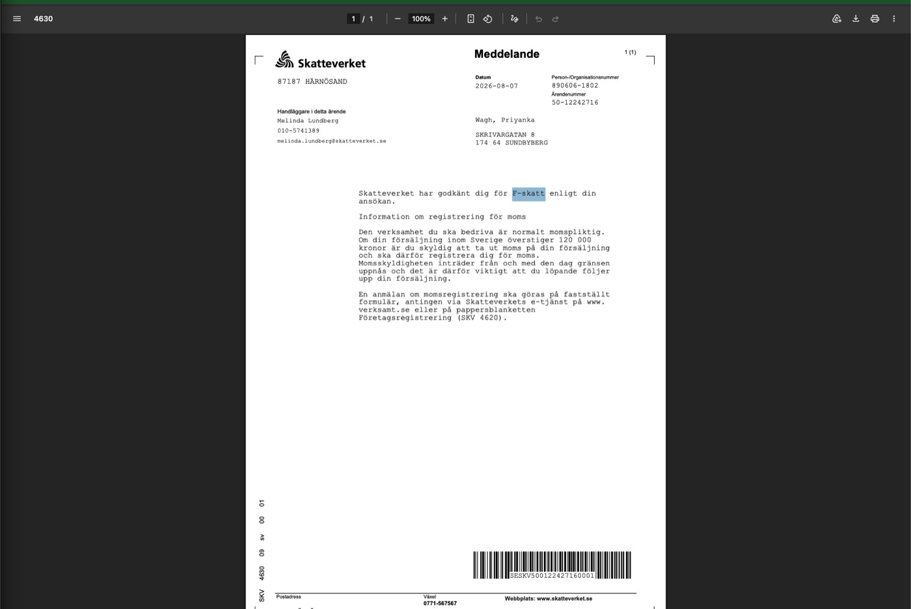Click the barcode at the page bottom

click(x=552, y=565)
